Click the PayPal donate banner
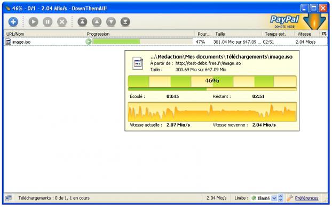 284,22
